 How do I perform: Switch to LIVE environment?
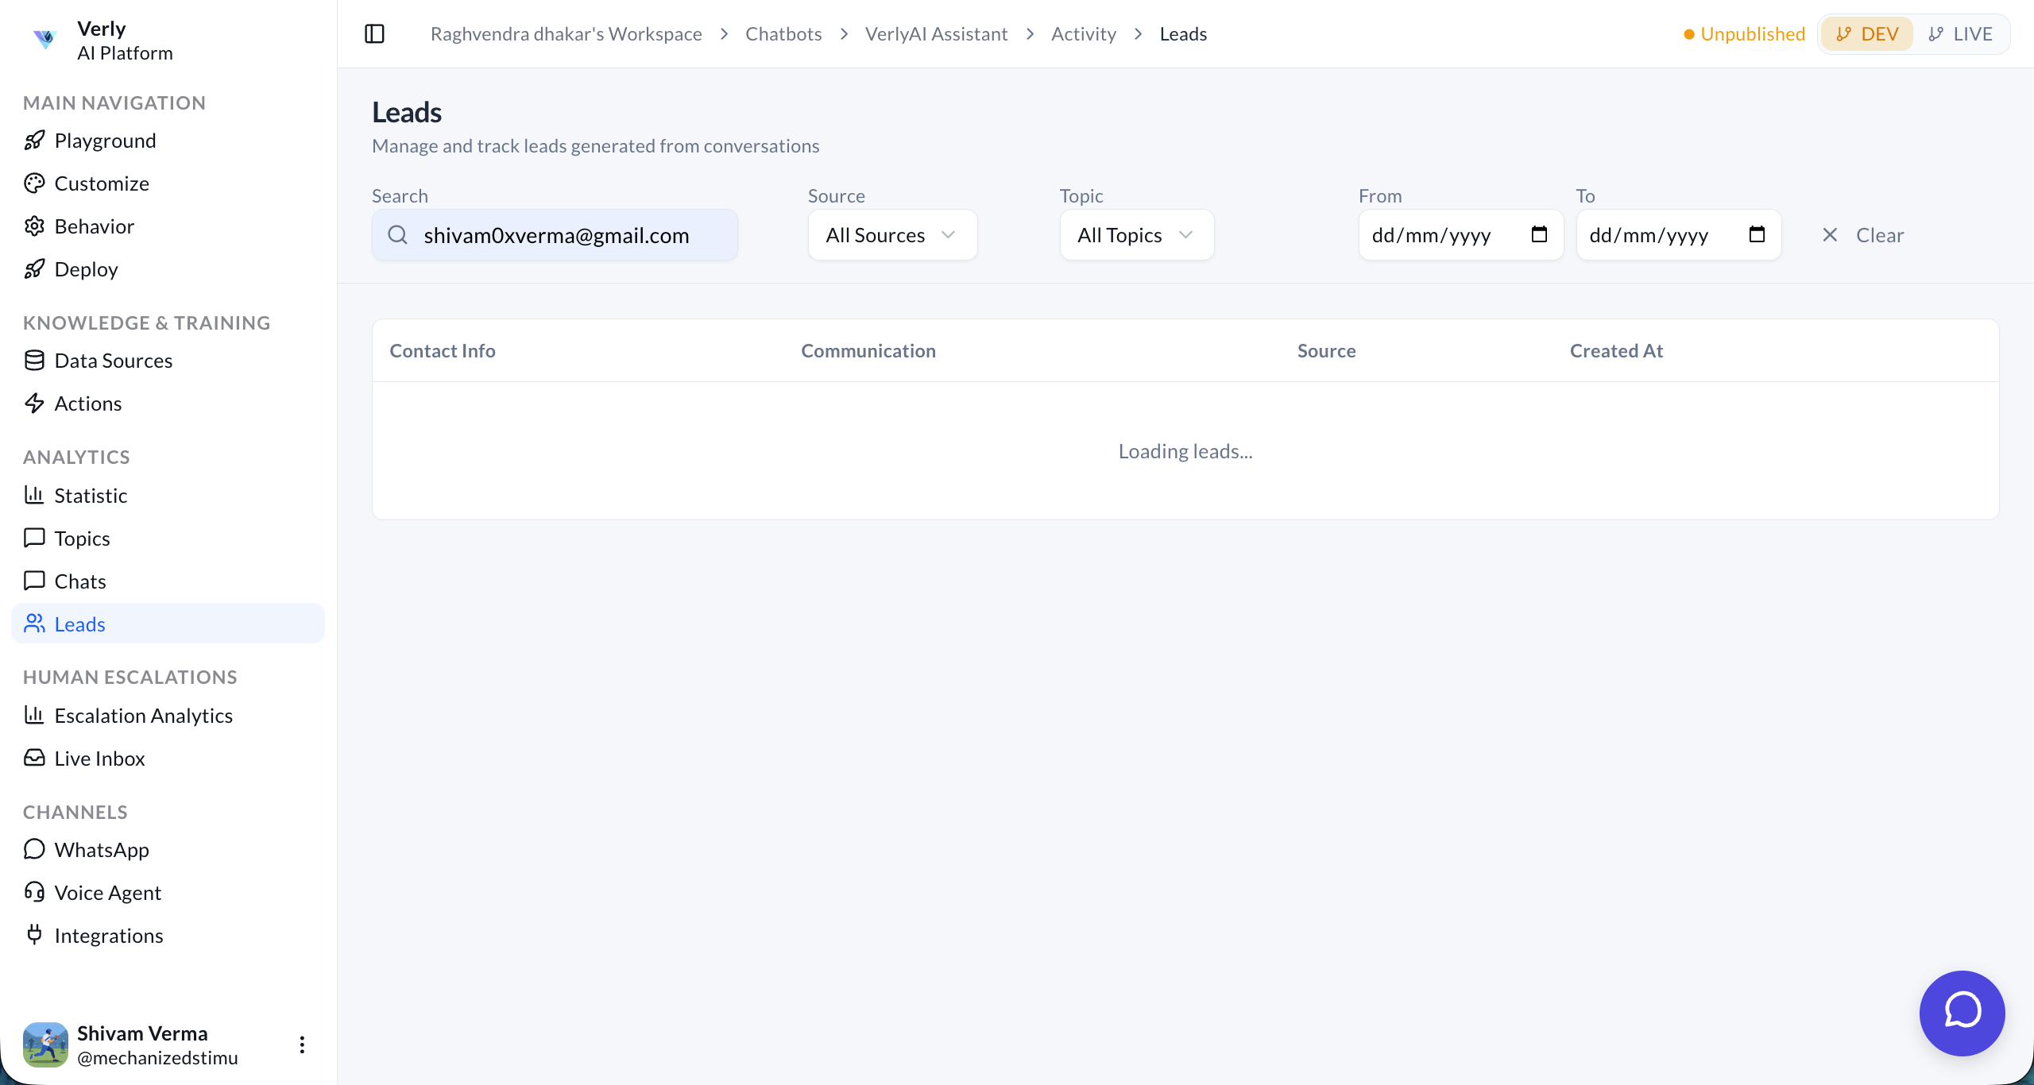(x=1959, y=33)
